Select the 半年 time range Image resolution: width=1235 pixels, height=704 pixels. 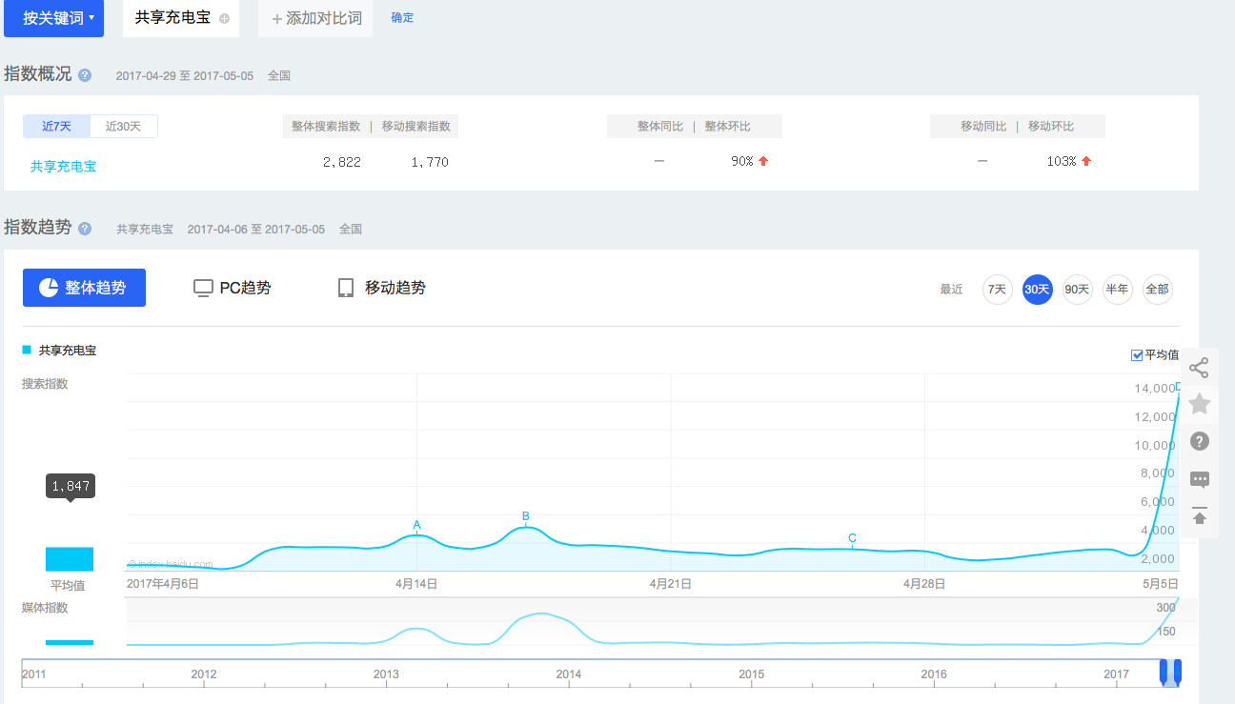point(1117,290)
